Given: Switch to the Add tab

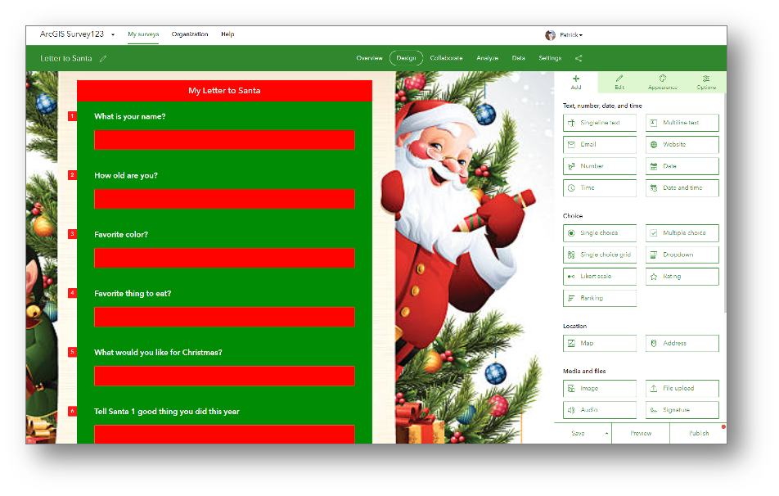Looking at the screenshot, I should [x=576, y=83].
